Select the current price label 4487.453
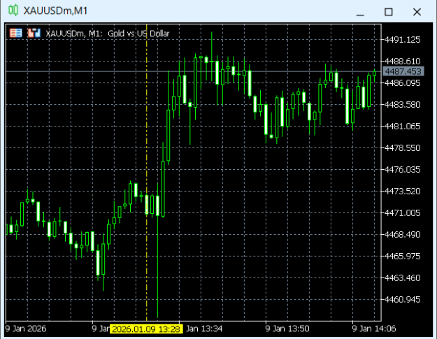The width and height of the screenshot is (437, 339). (403, 71)
